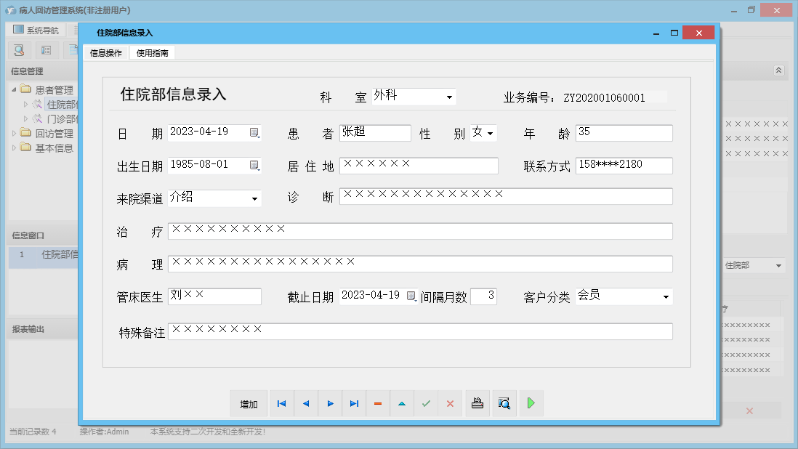Run the query with the green arrow

pos(531,403)
